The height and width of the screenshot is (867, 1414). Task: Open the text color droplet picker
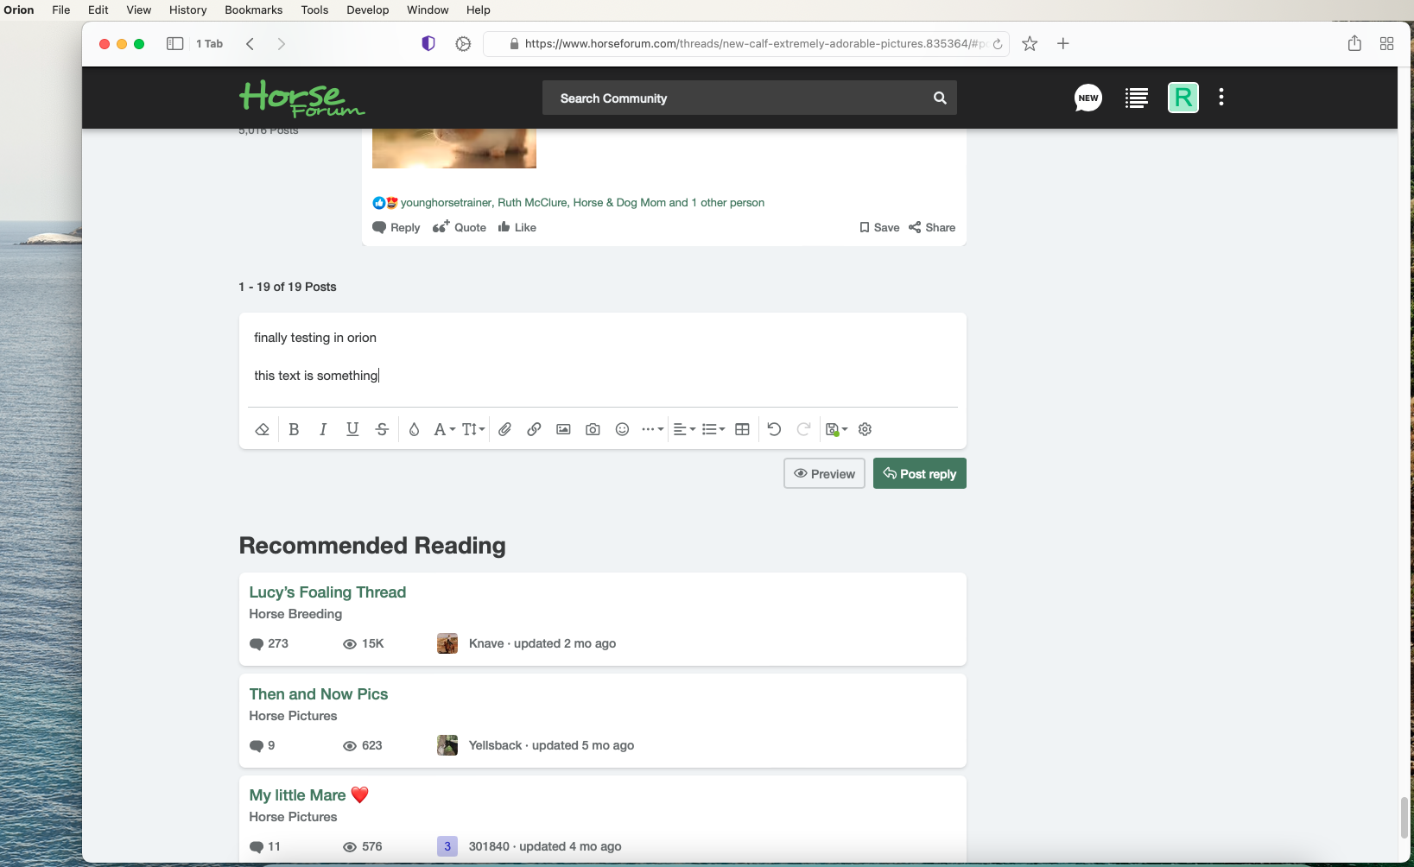pyautogui.click(x=414, y=429)
